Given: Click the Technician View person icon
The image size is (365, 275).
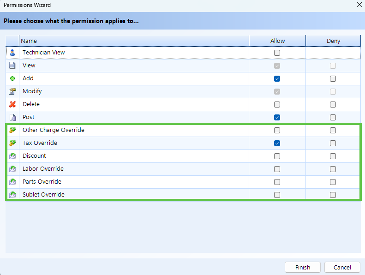Looking at the screenshot, I should tap(12, 53).
